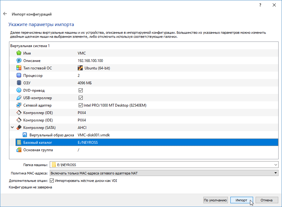
Task: Click the virtual disk image icon
Action: (x=25, y=135)
